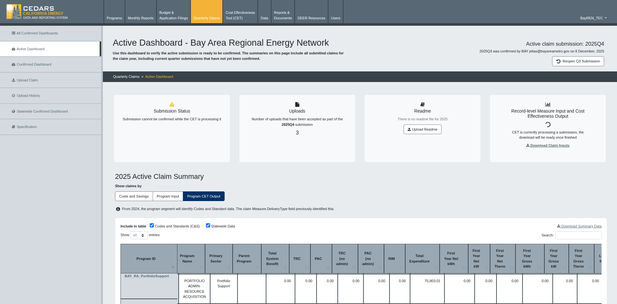Click the Statewide Confirmed Dashboard globe icon
This screenshot has width=617, height=304.
[x=13, y=111]
